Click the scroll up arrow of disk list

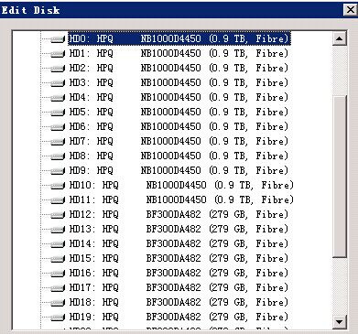click(340, 38)
